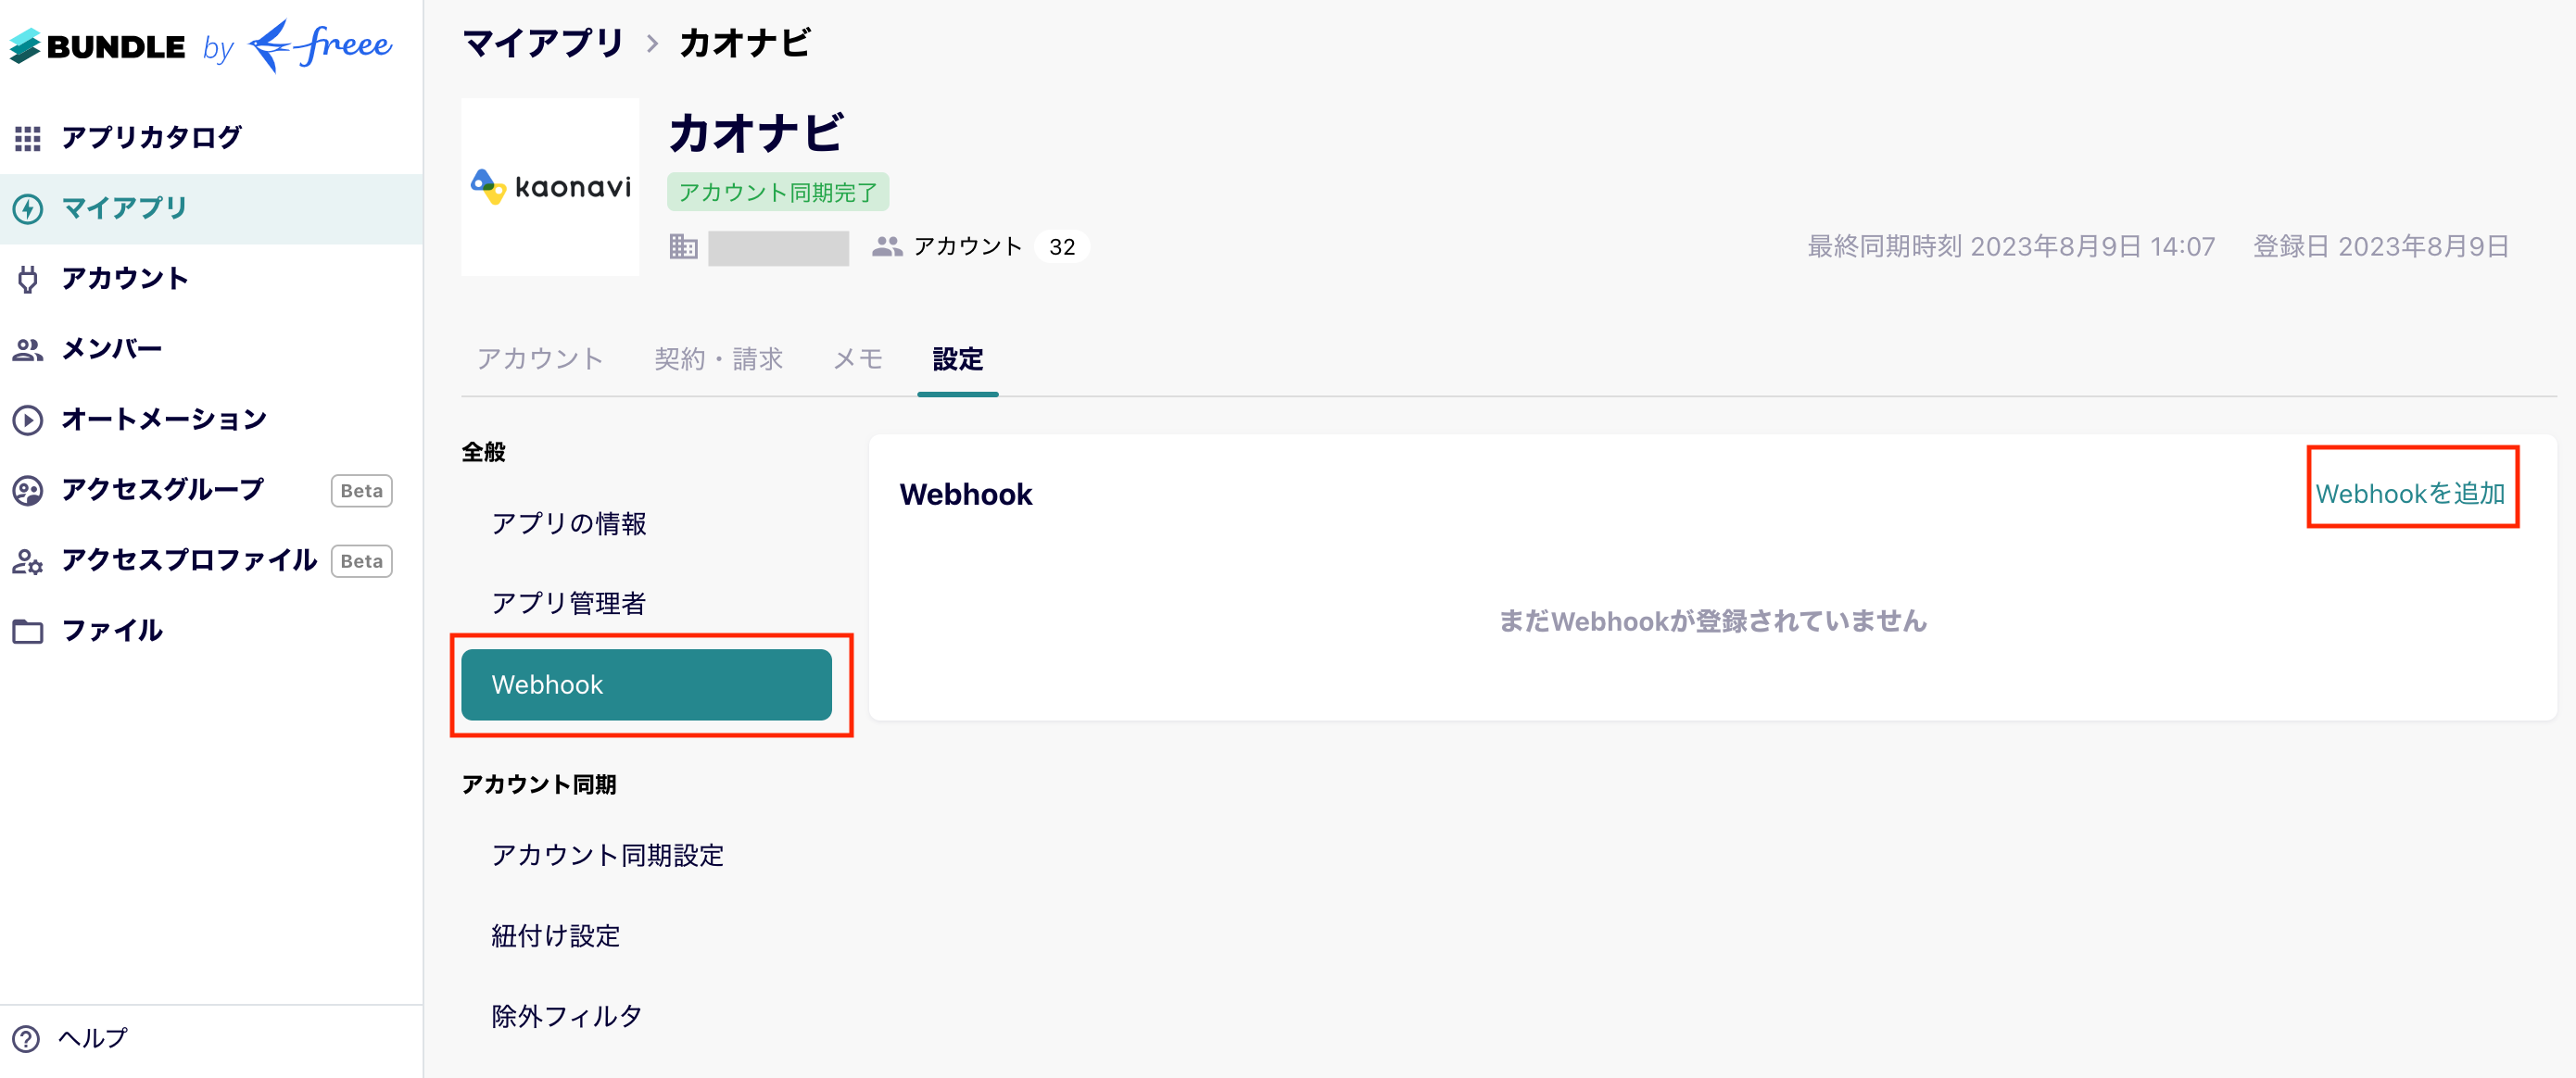Open ファイル in sidebar
2576x1078 pixels.
[x=211, y=632]
